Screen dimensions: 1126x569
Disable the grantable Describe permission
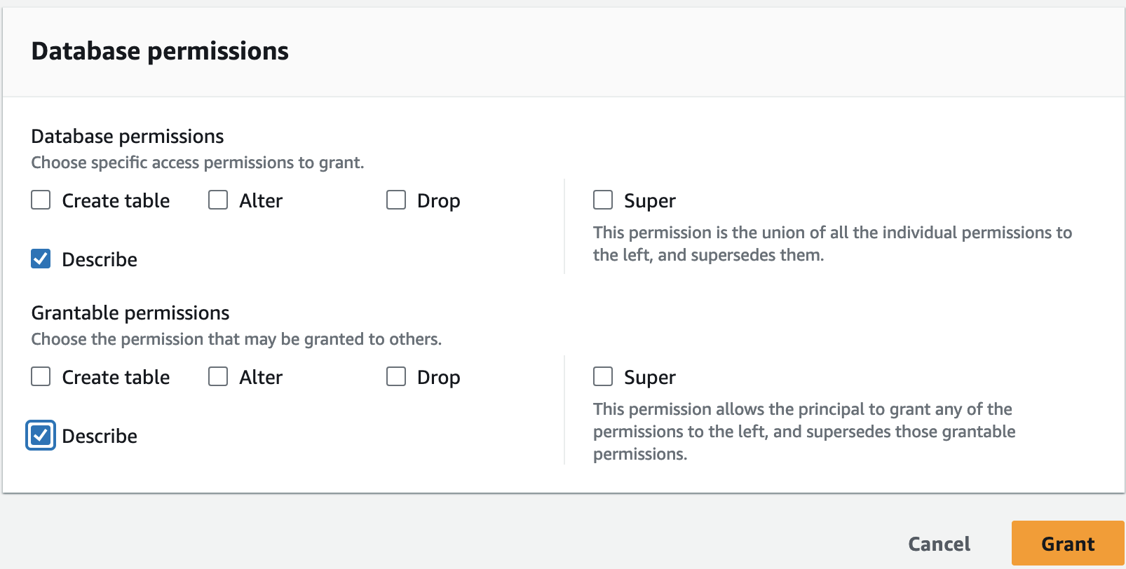tap(40, 435)
